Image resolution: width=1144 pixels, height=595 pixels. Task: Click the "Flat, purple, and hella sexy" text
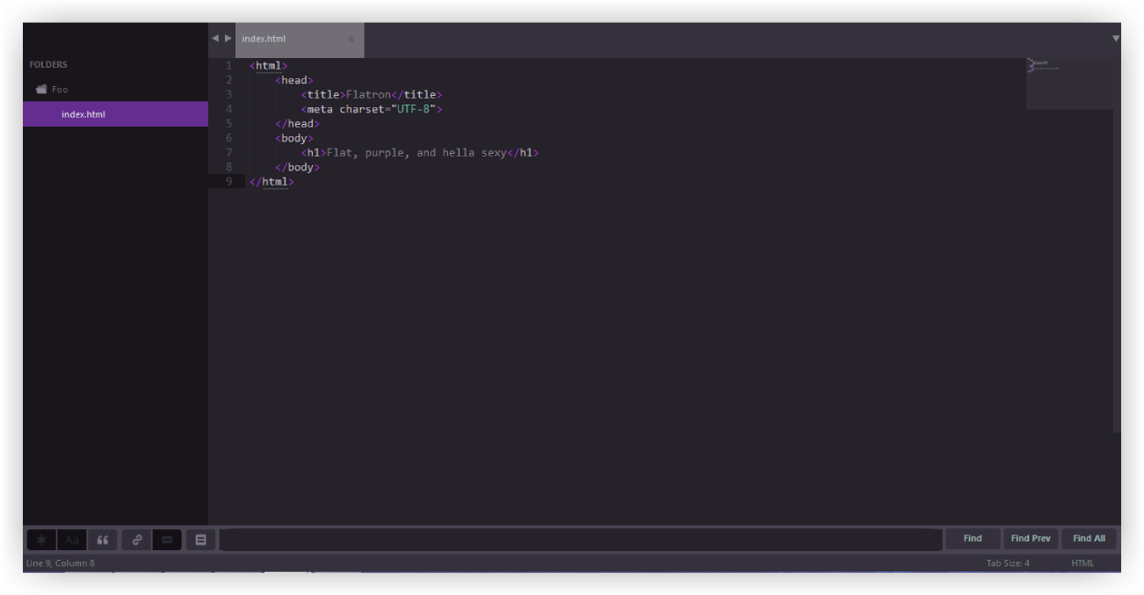tap(417, 153)
